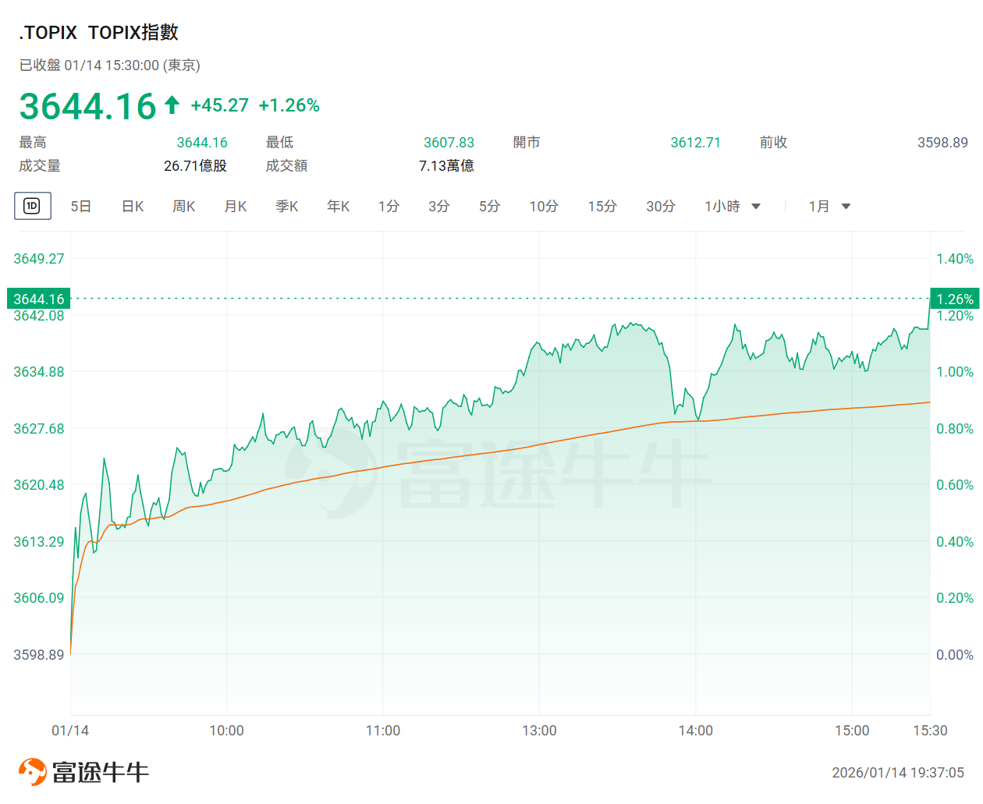Pick the 1分 minute interval
Image resolution: width=983 pixels, height=804 pixels.
389,207
